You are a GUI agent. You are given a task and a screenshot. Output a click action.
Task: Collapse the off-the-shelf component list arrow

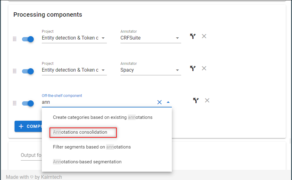[168, 102]
